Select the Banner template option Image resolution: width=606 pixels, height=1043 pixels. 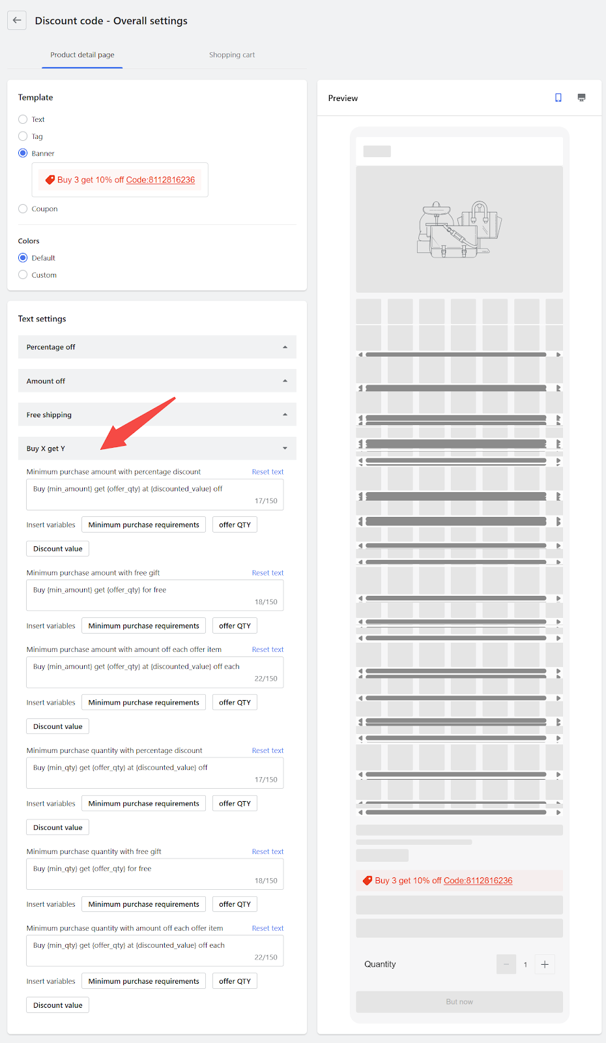pos(23,153)
